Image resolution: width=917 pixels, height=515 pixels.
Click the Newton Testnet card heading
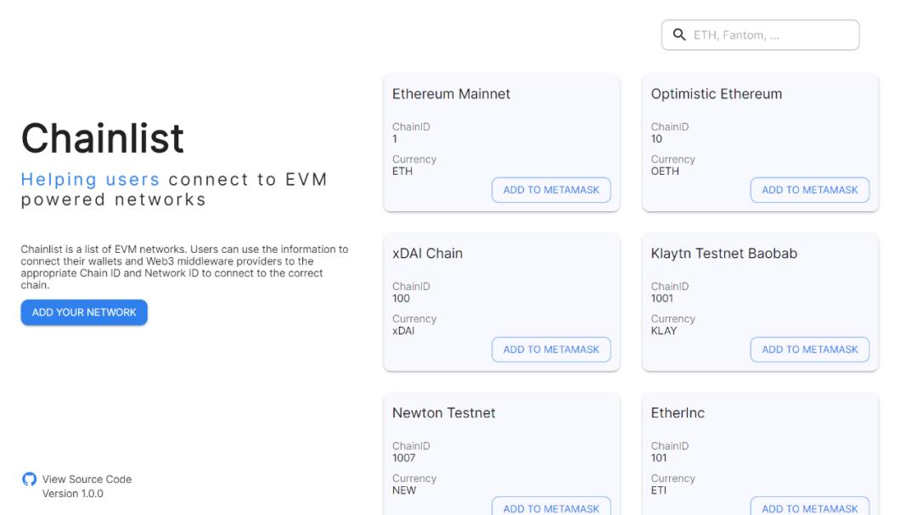click(443, 413)
